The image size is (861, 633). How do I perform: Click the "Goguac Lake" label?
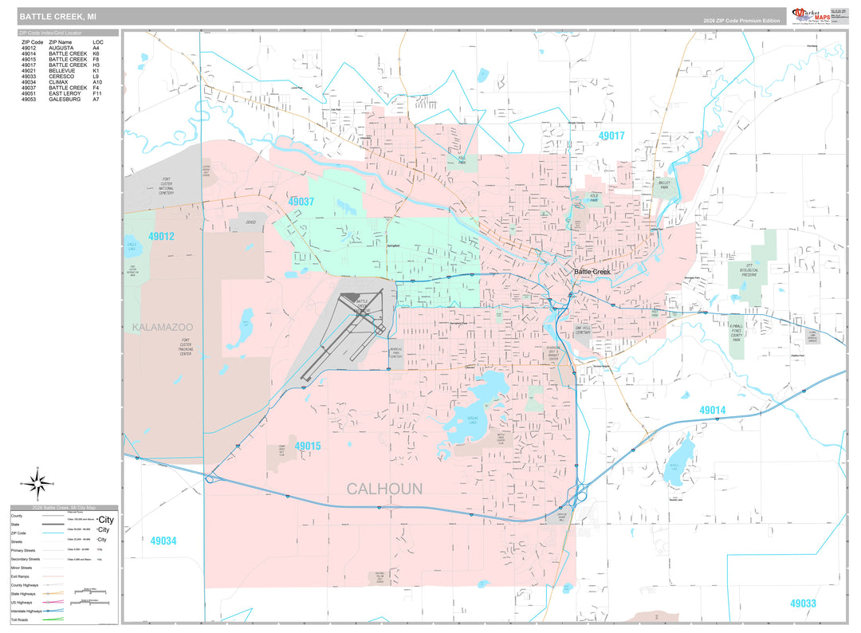tap(473, 420)
